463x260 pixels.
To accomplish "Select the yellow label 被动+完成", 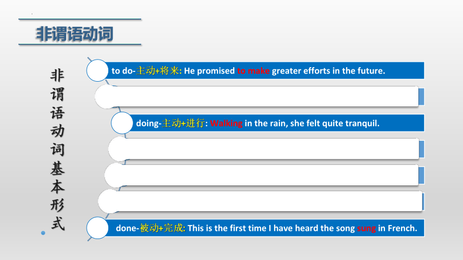I will 162,228.
